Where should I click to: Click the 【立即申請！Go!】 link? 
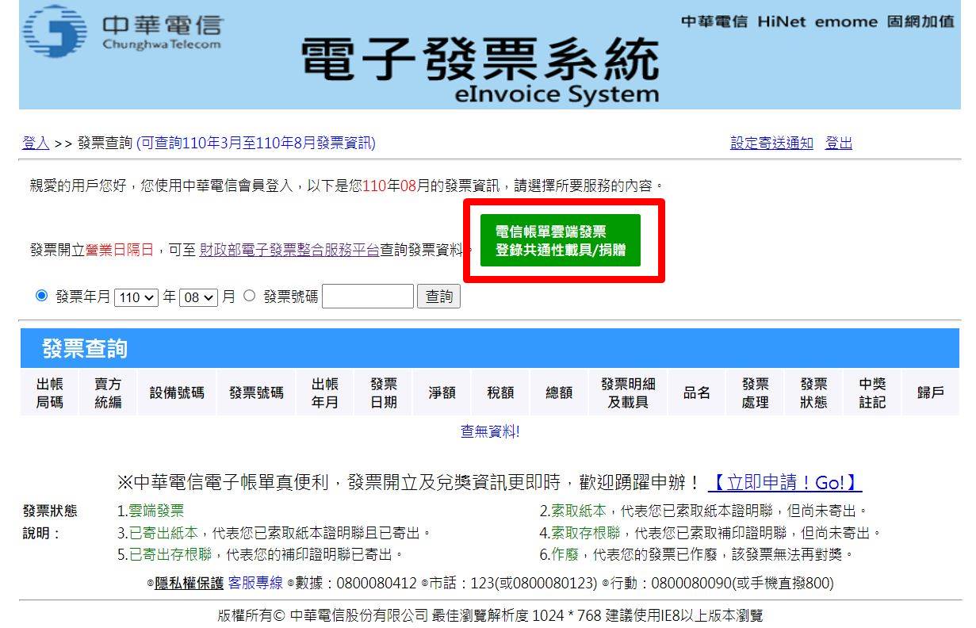point(785,482)
